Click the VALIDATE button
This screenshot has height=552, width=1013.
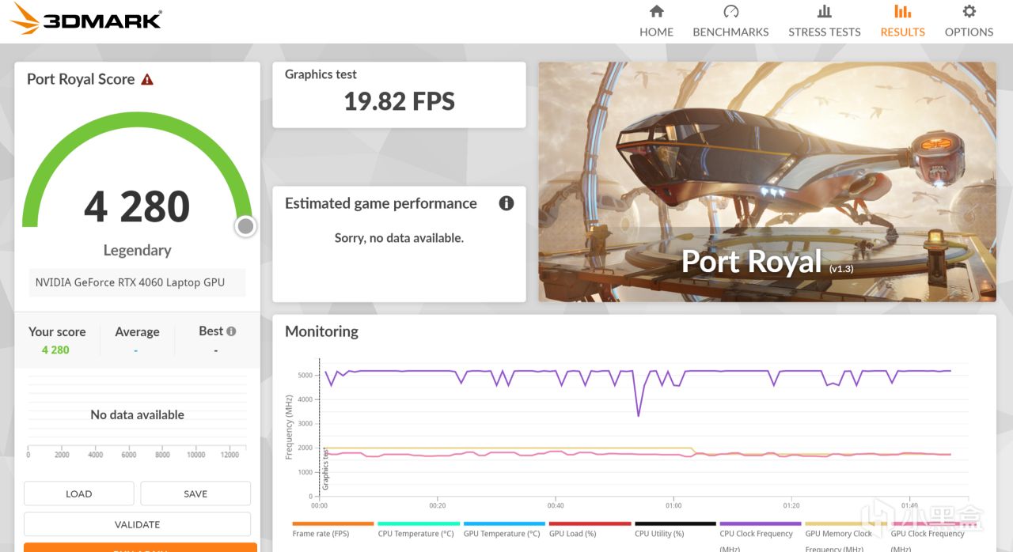[x=137, y=524]
